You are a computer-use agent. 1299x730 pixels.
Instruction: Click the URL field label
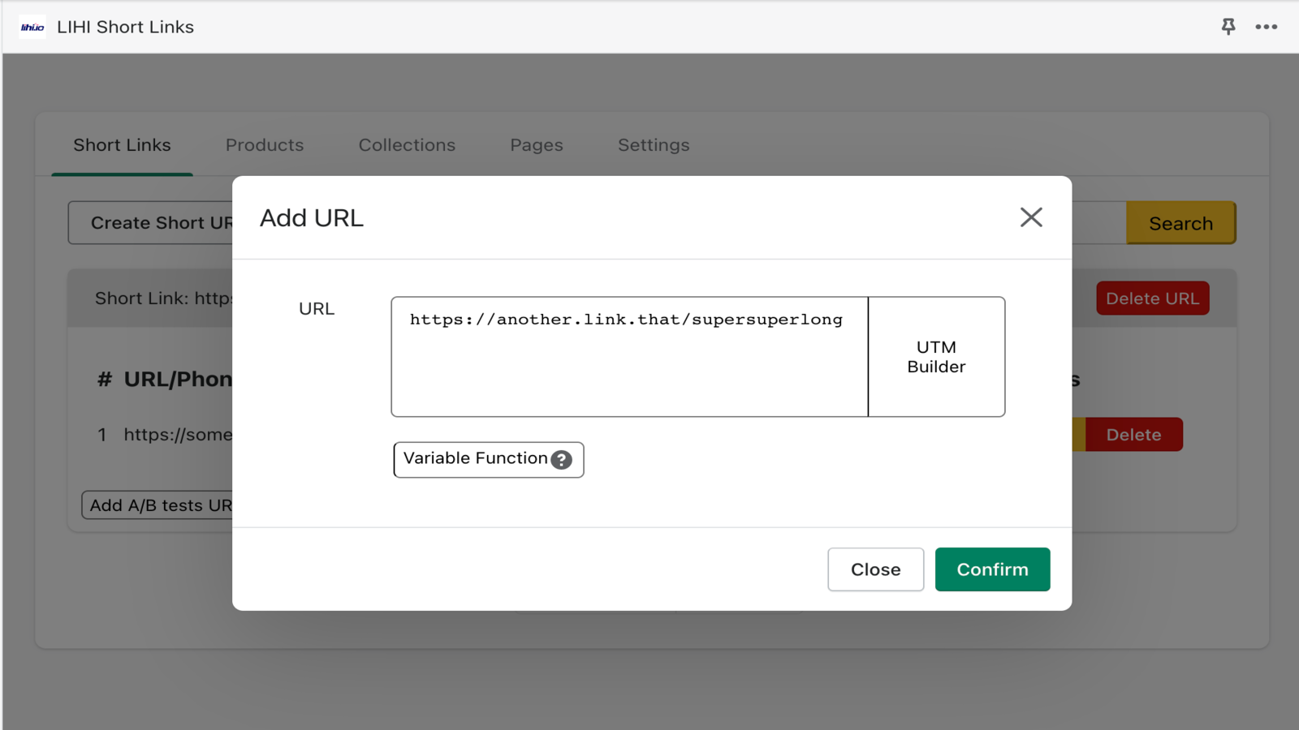pos(317,309)
